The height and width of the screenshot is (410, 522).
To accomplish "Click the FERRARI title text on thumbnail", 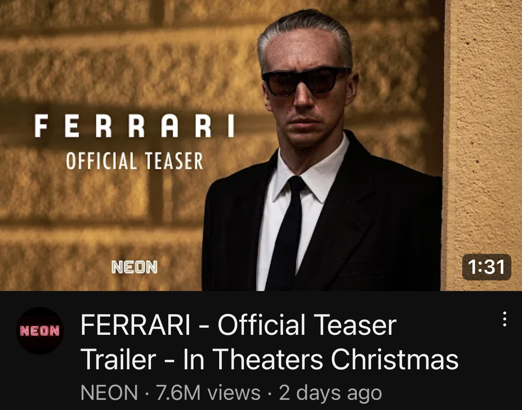I will [x=134, y=126].
